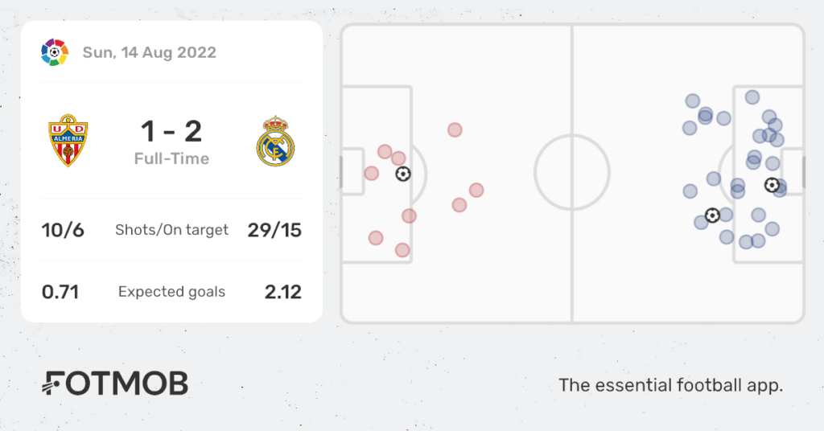Click the FotMob logo

point(115,384)
